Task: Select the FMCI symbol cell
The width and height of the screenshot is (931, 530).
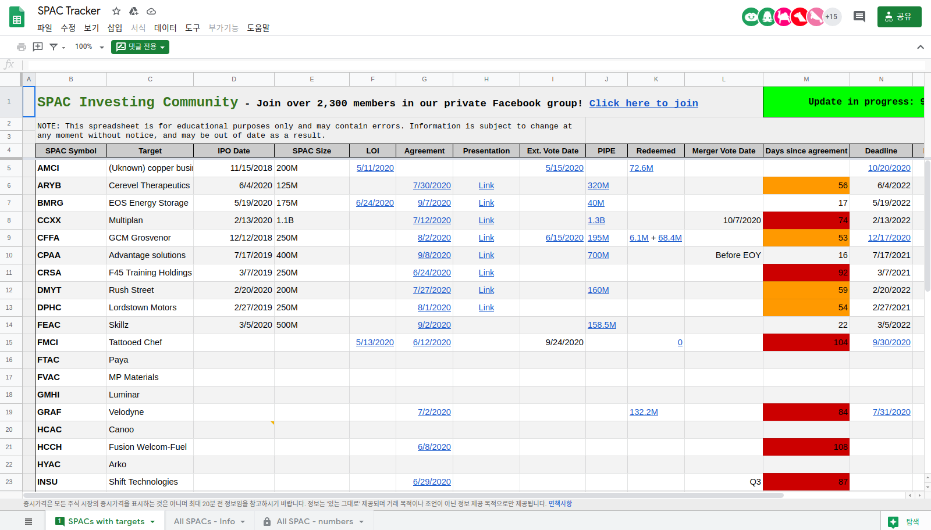Action: point(71,342)
